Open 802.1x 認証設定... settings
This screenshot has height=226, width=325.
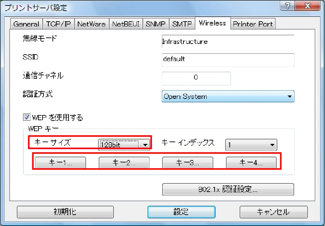228,189
